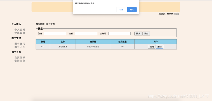Focus the 条码 search input field
The height and width of the screenshot is (101, 212).
(x=55, y=33)
